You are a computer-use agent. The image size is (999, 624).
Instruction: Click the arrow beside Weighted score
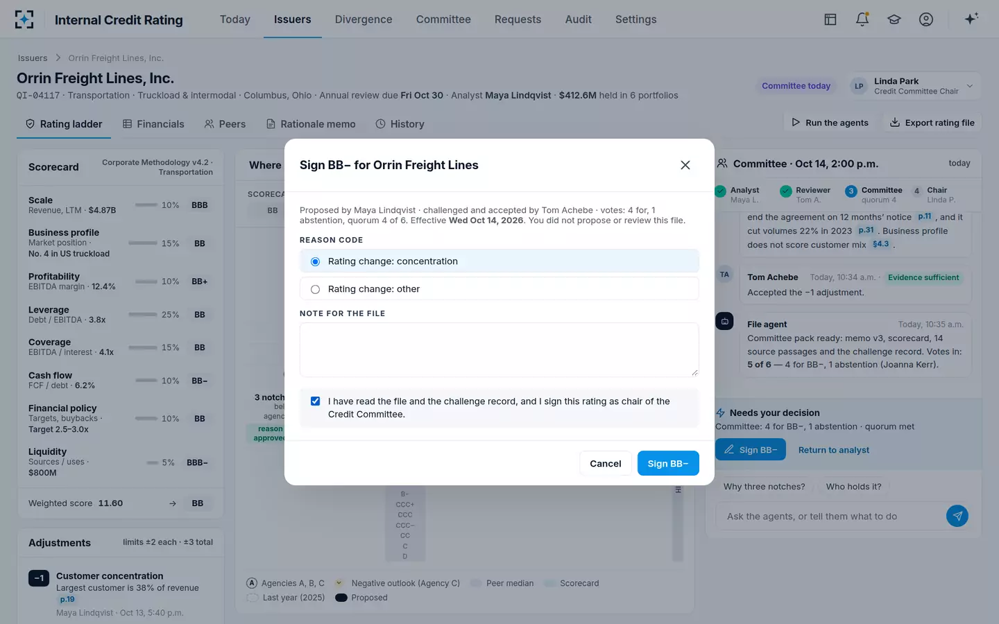(x=173, y=503)
